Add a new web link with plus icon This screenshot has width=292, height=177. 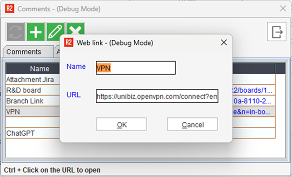(x=36, y=32)
